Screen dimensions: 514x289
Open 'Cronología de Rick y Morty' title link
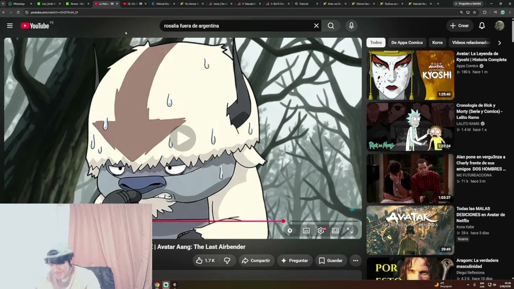point(479,111)
